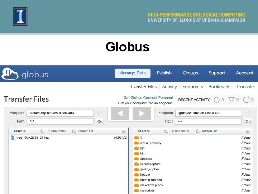258x194 pixels.
Task: Select the dropbox folder name
Action: click(x=146, y=159)
